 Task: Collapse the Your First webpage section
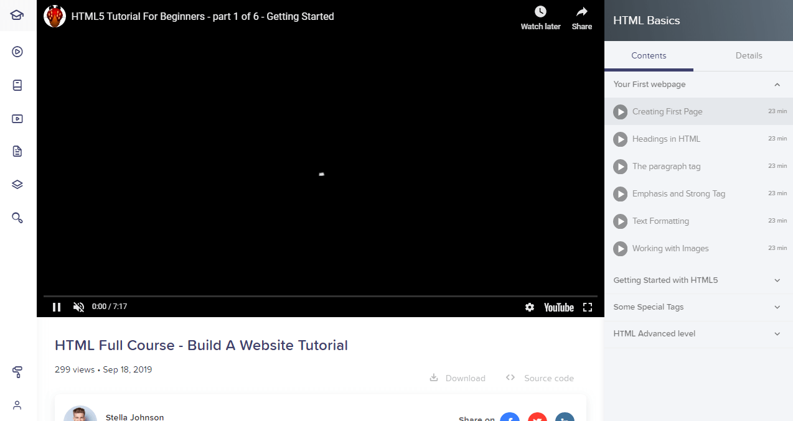pyautogui.click(x=777, y=85)
